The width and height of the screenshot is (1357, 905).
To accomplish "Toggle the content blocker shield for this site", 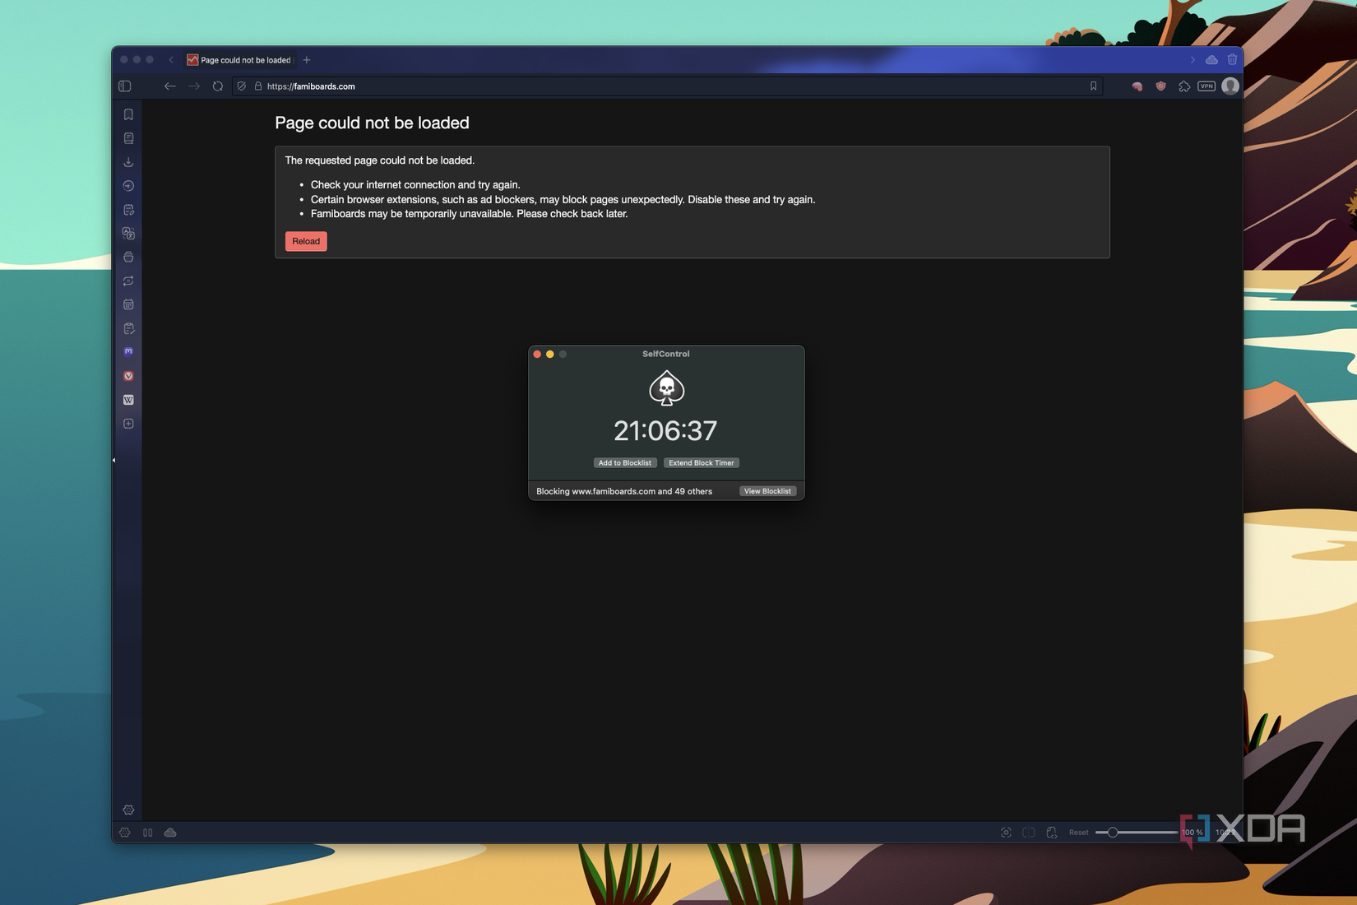I will tap(1160, 86).
